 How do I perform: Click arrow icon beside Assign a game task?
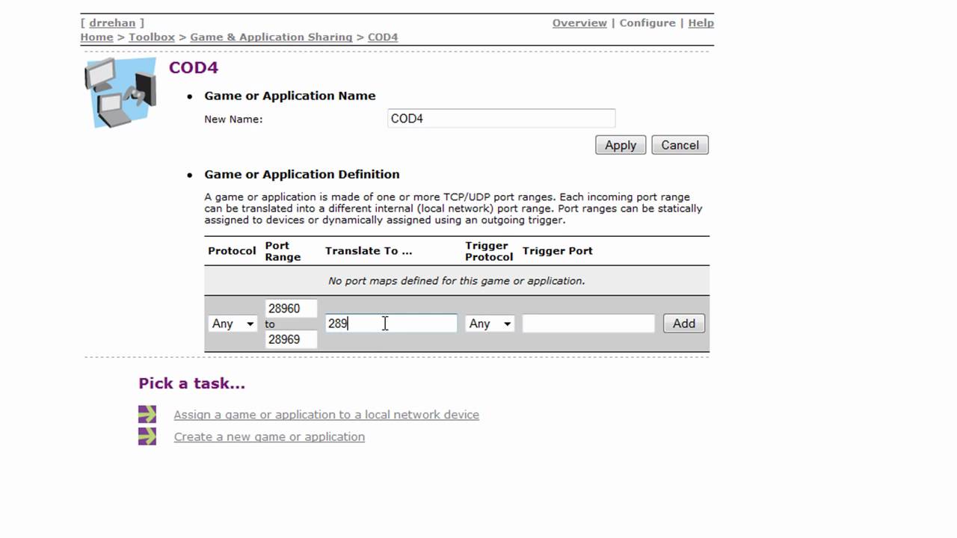pos(147,414)
